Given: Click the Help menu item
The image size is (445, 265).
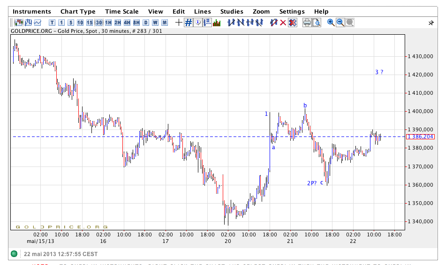Looking at the screenshot, I should tap(321, 11).
